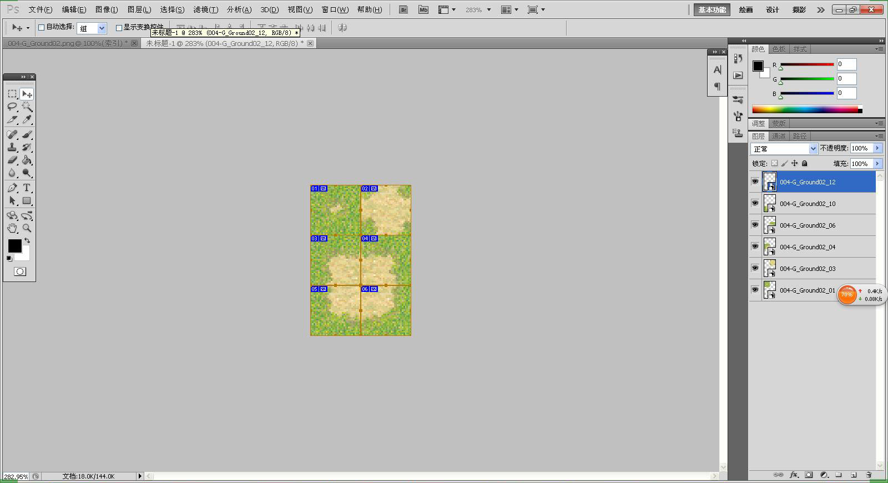Enable the 显示变换控件 checkbox
The height and width of the screenshot is (483, 888).
[119, 27]
